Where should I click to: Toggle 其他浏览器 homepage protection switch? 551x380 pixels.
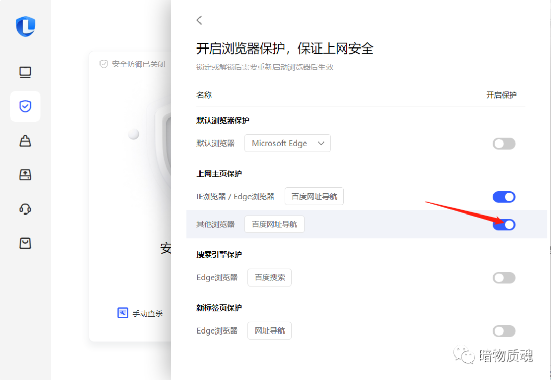(x=504, y=225)
